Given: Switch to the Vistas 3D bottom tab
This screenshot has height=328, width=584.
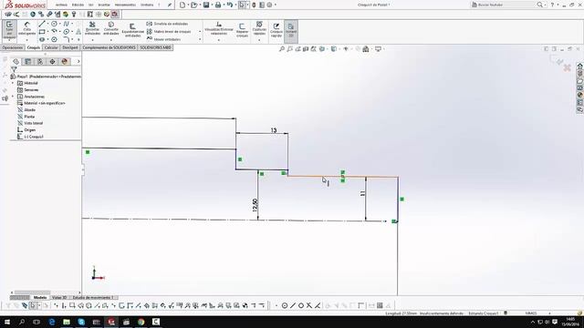Looking at the screenshot, I should tap(59, 298).
